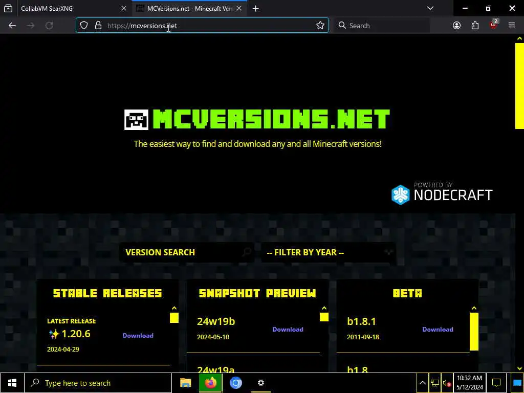Open the uBlock Origin extension icon
524x393 pixels.
click(493, 25)
